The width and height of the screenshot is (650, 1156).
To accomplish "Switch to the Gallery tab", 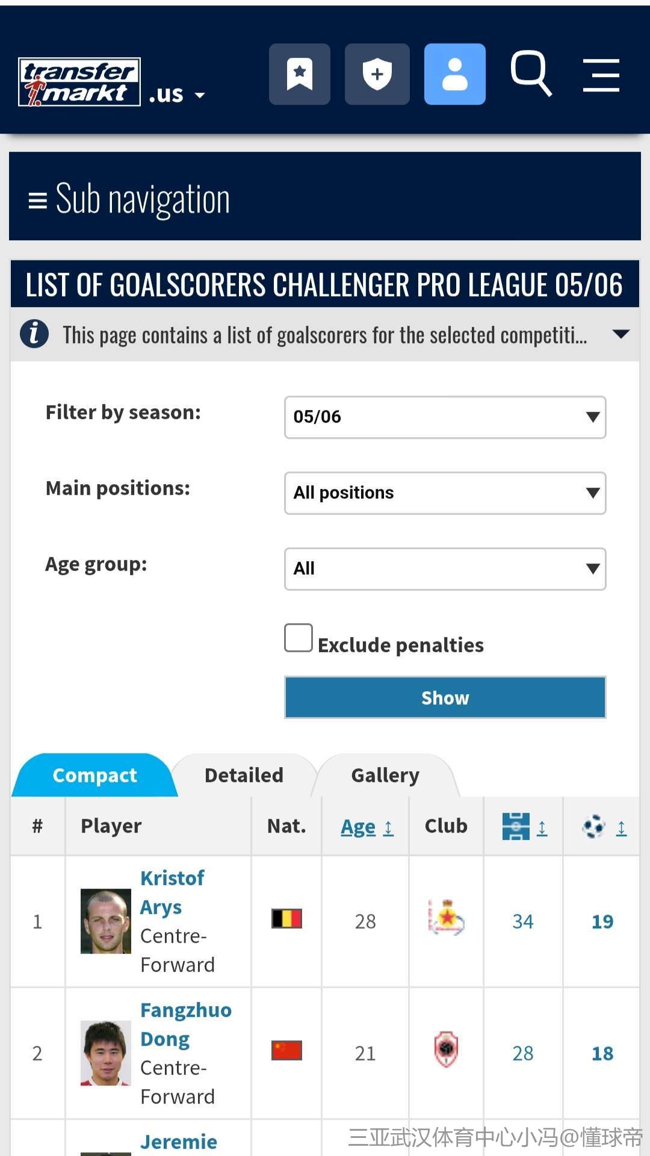I will (x=385, y=775).
